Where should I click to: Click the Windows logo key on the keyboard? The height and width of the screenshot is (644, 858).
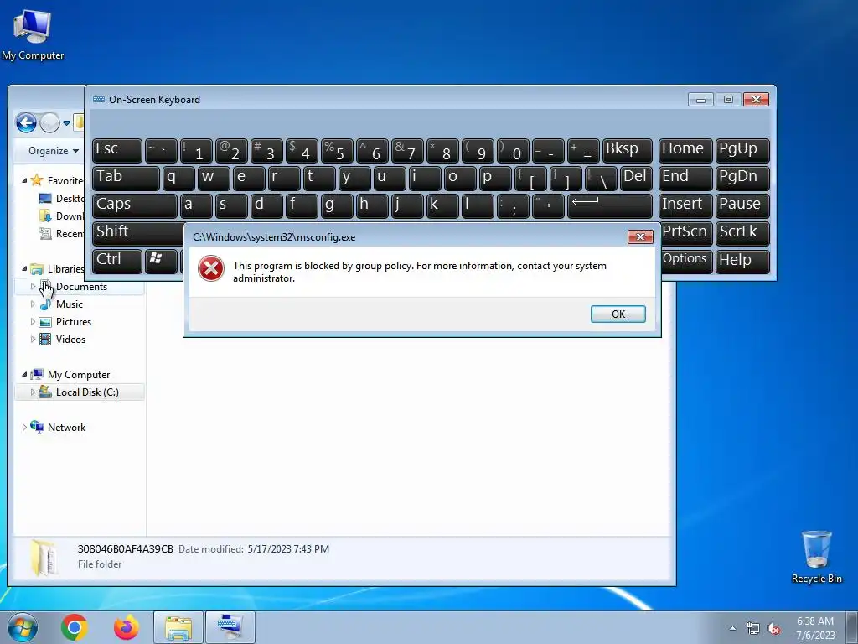coord(160,260)
